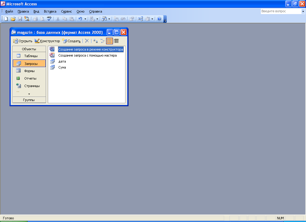
Task: Click the Объекты header bar
Action: click(x=29, y=49)
